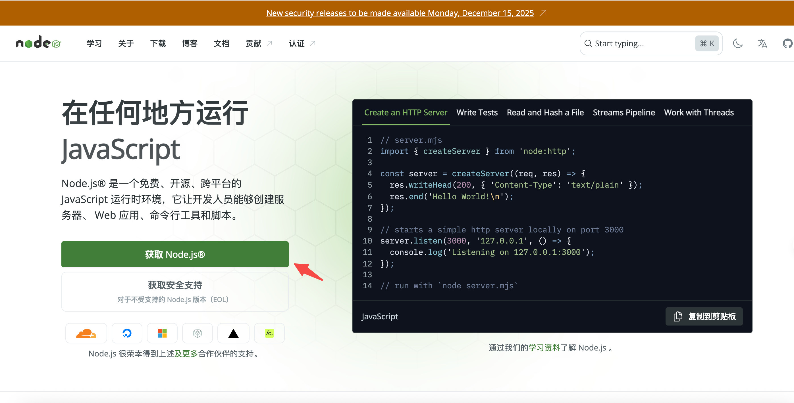794x403 pixels.
Task: Click external arrow beside security banner
Action: click(543, 12)
